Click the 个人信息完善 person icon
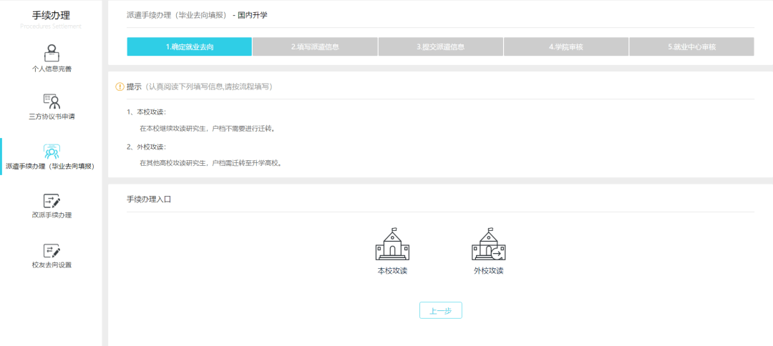 (x=52, y=52)
